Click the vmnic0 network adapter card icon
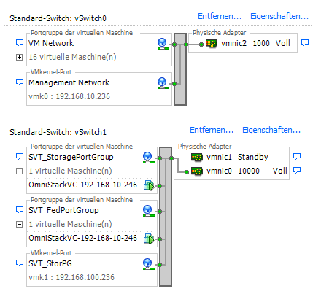This screenshot has width=321, height=294. click(197, 171)
